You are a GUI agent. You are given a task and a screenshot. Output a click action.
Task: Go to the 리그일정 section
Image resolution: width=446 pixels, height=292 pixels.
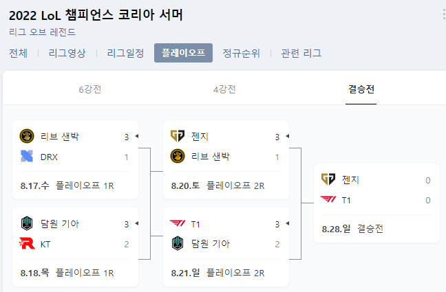pyautogui.click(x=125, y=53)
